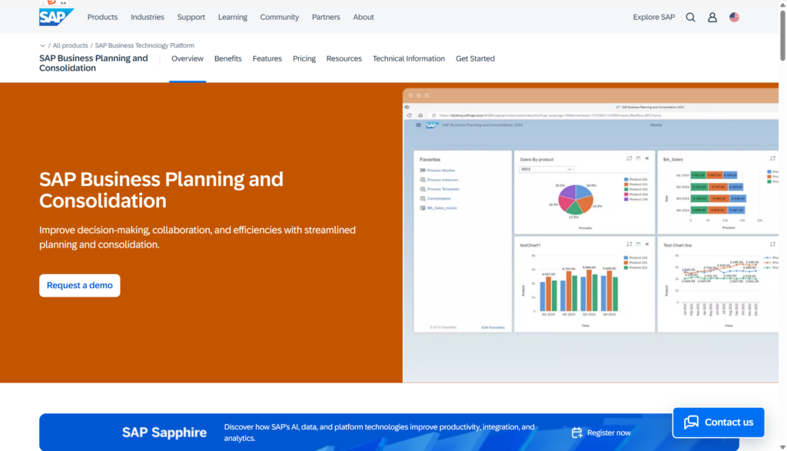Select the Features tab
The image size is (787, 451).
pos(267,58)
